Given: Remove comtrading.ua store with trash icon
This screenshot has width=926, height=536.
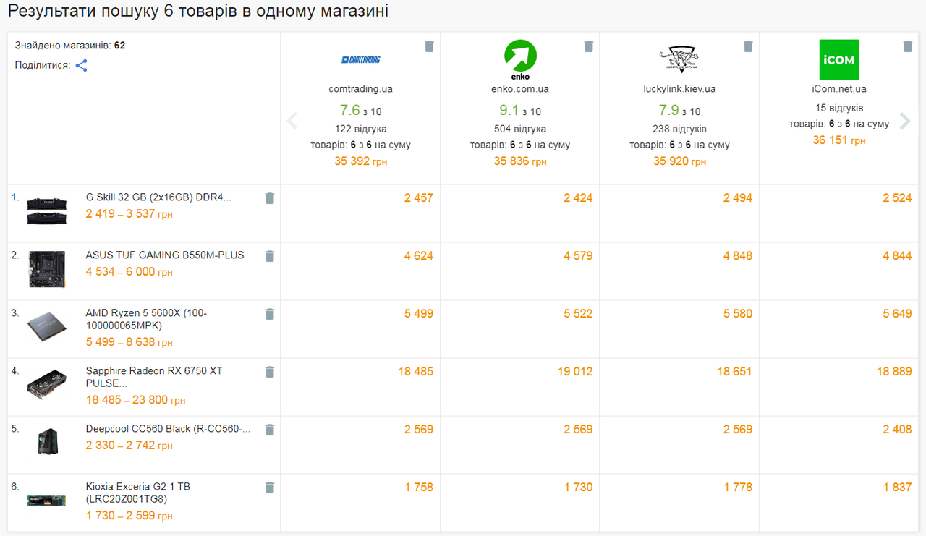Looking at the screenshot, I should click(429, 46).
